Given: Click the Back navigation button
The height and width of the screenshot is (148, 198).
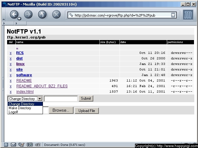Looking at the screenshot, I should pos(14,14).
